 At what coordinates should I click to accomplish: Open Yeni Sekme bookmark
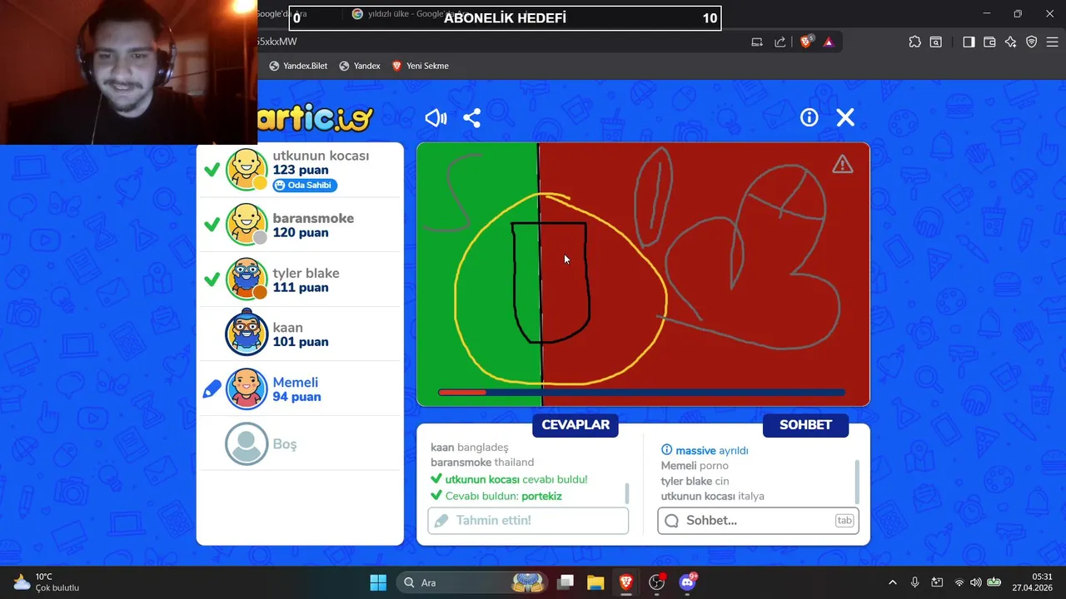point(421,66)
